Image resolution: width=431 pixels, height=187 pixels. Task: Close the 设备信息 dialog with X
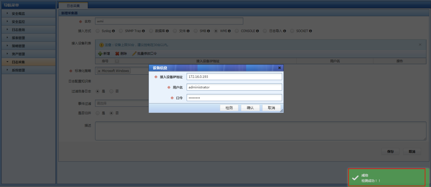tap(279, 68)
